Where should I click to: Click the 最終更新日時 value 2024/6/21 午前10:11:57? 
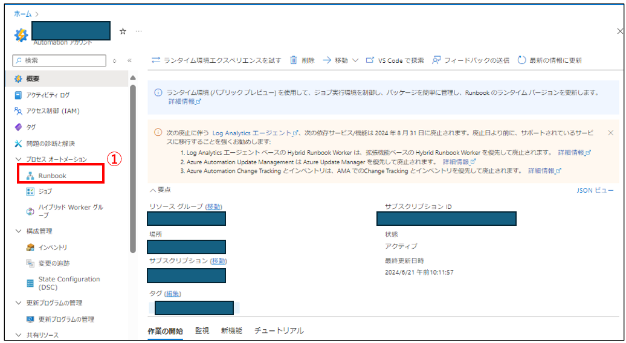(419, 272)
